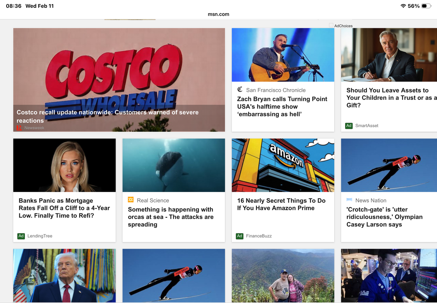Screen dimensions: 437x303
Task: Tap the msn.com address bar
Action: click(218, 14)
